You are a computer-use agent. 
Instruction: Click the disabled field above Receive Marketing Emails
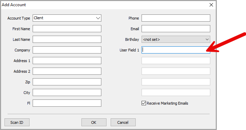click(x=176, y=93)
